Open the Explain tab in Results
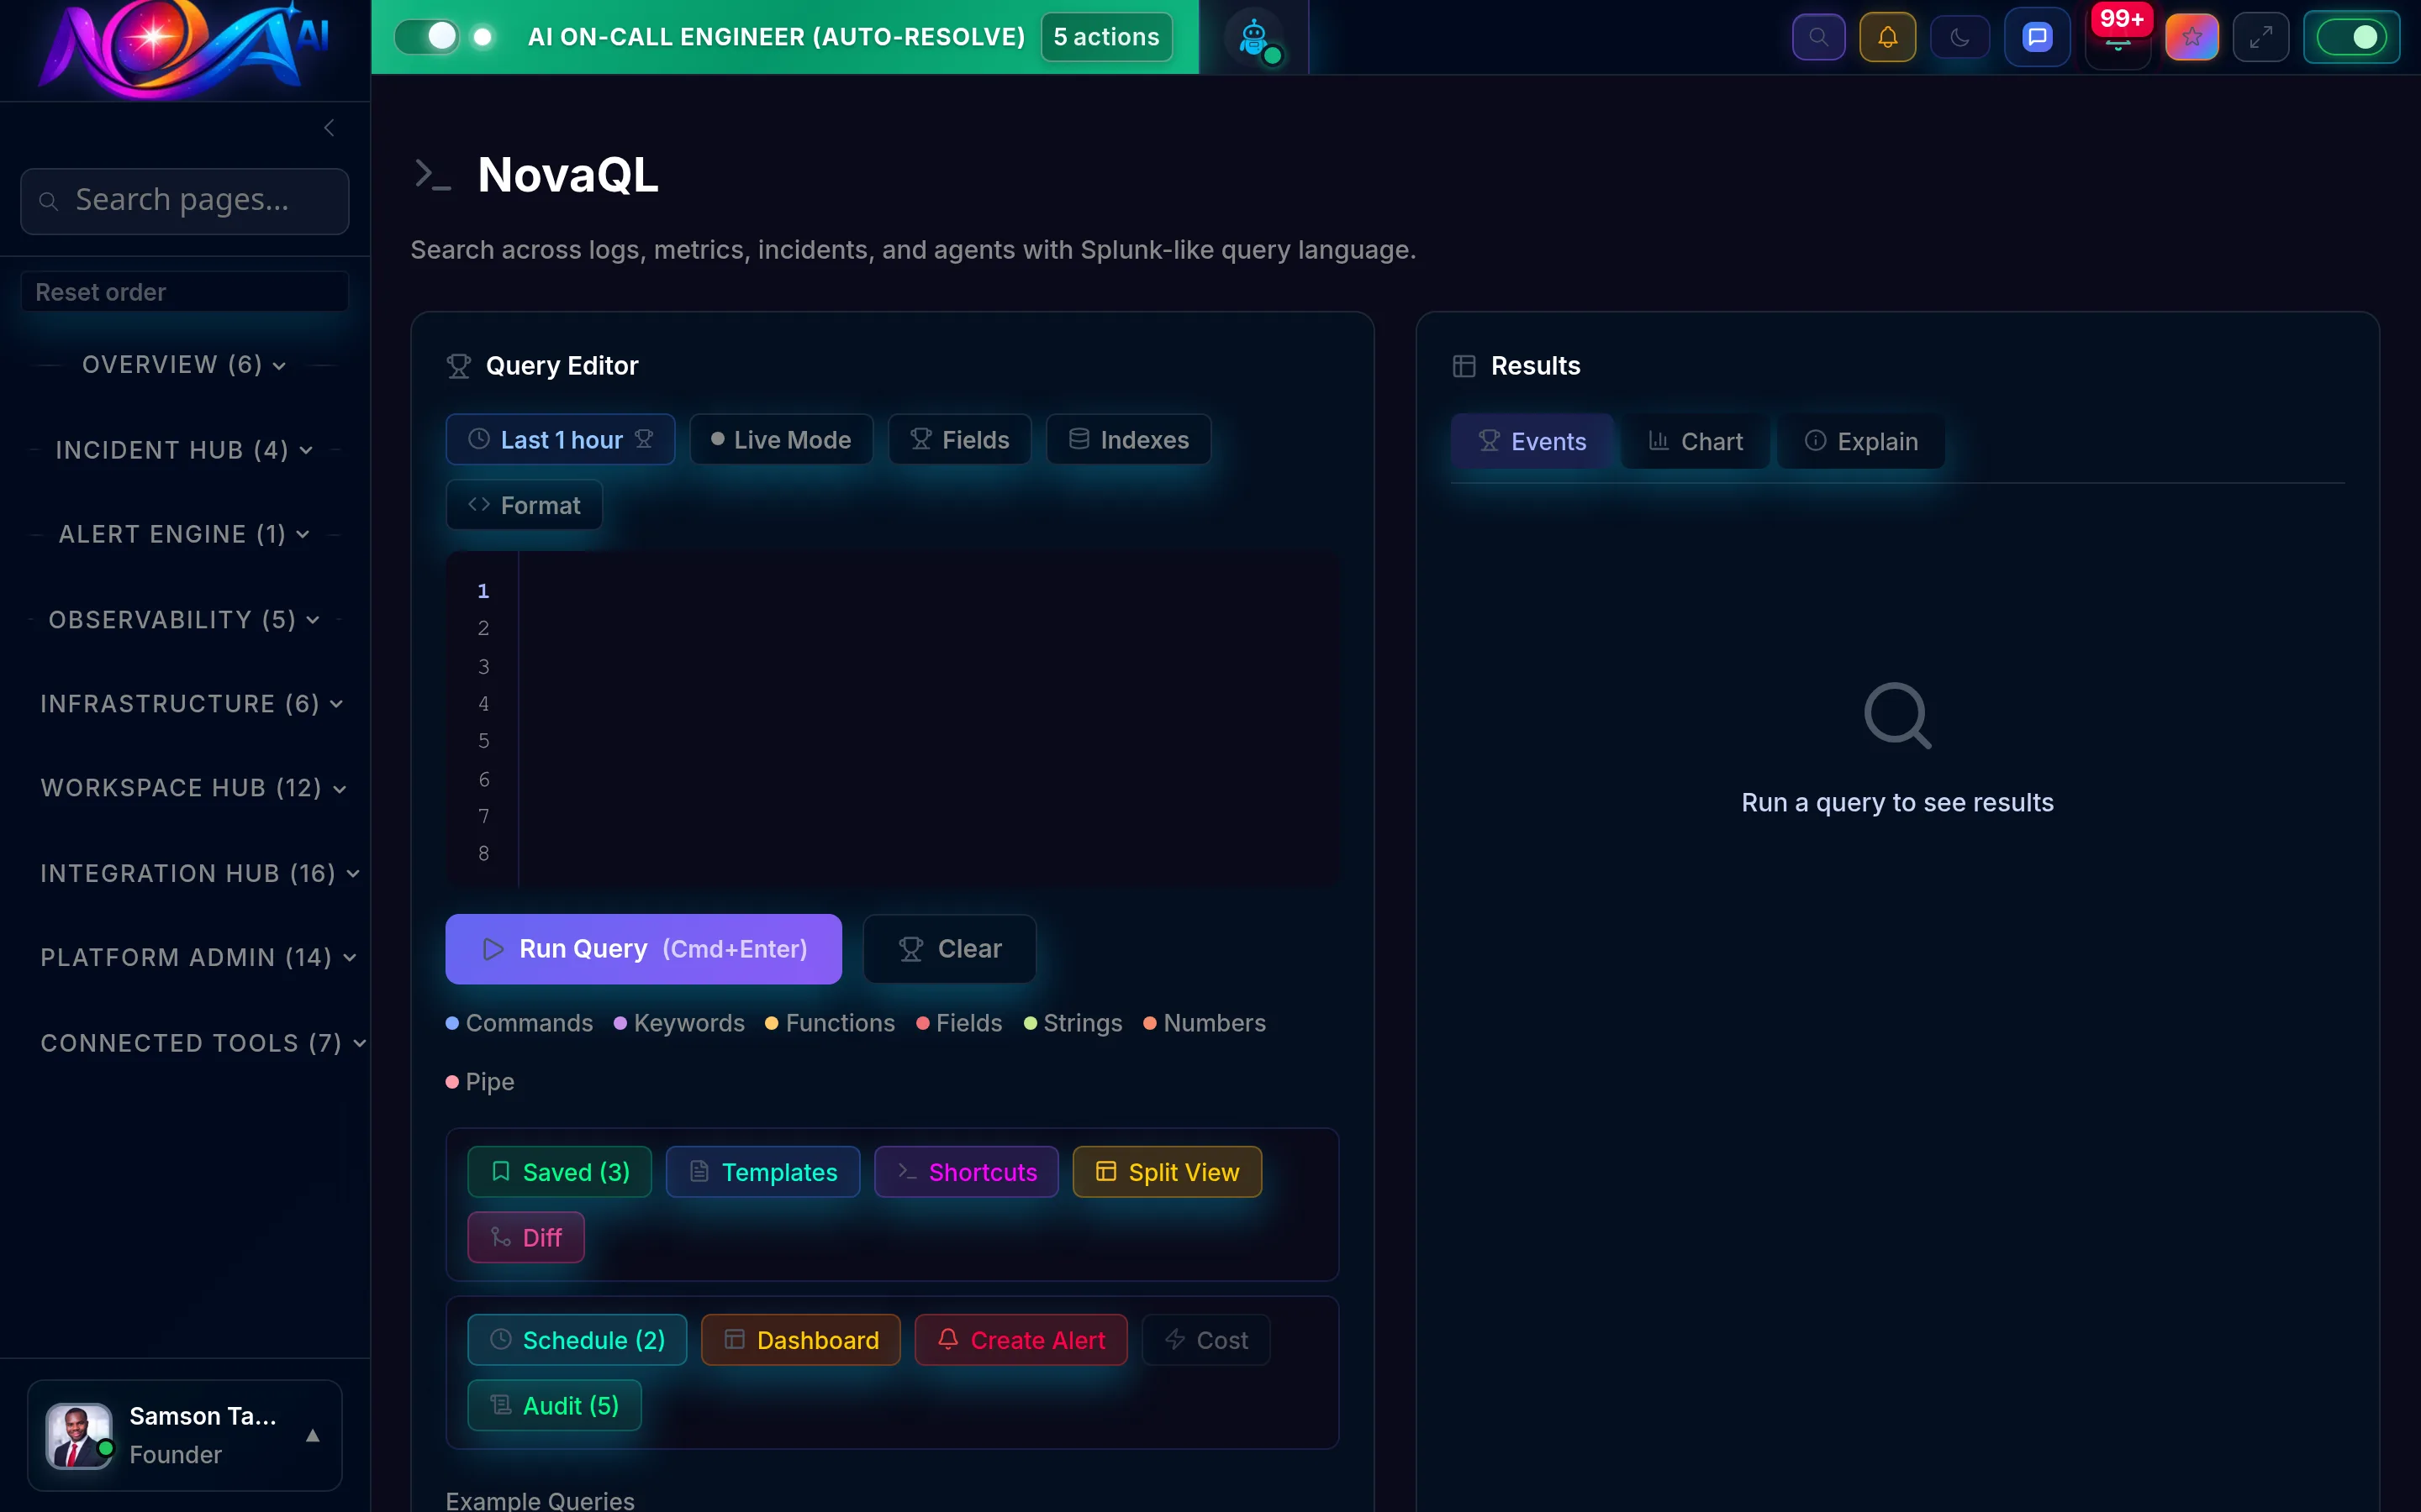 coord(1861,441)
